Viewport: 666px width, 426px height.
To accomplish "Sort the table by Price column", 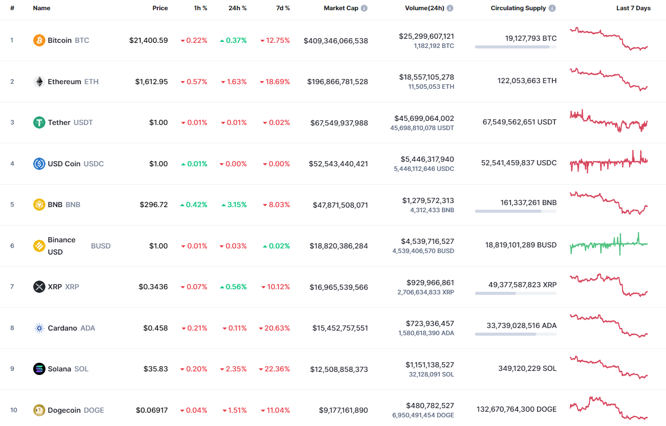I will tap(160, 8).
